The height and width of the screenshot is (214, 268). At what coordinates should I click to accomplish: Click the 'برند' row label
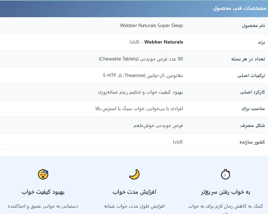point(261,42)
